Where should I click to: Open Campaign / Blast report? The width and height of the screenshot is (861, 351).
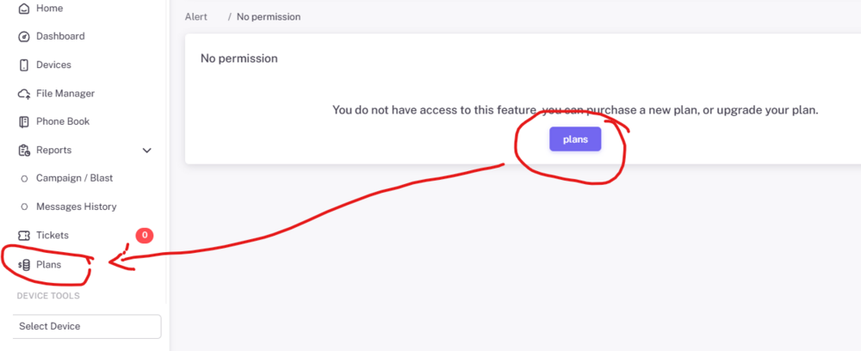coord(74,179)
